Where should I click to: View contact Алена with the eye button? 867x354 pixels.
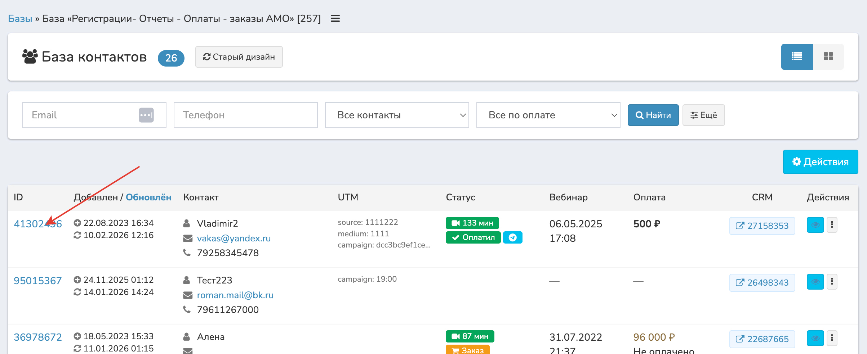pos(815,338)
